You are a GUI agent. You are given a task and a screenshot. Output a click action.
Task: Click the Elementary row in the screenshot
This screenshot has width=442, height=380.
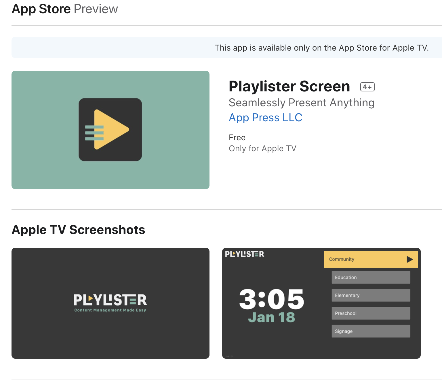[371, 295]
